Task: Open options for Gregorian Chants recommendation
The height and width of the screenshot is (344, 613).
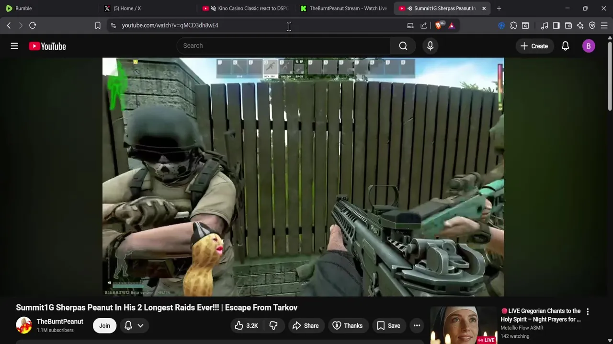Action: pos(588,312)
